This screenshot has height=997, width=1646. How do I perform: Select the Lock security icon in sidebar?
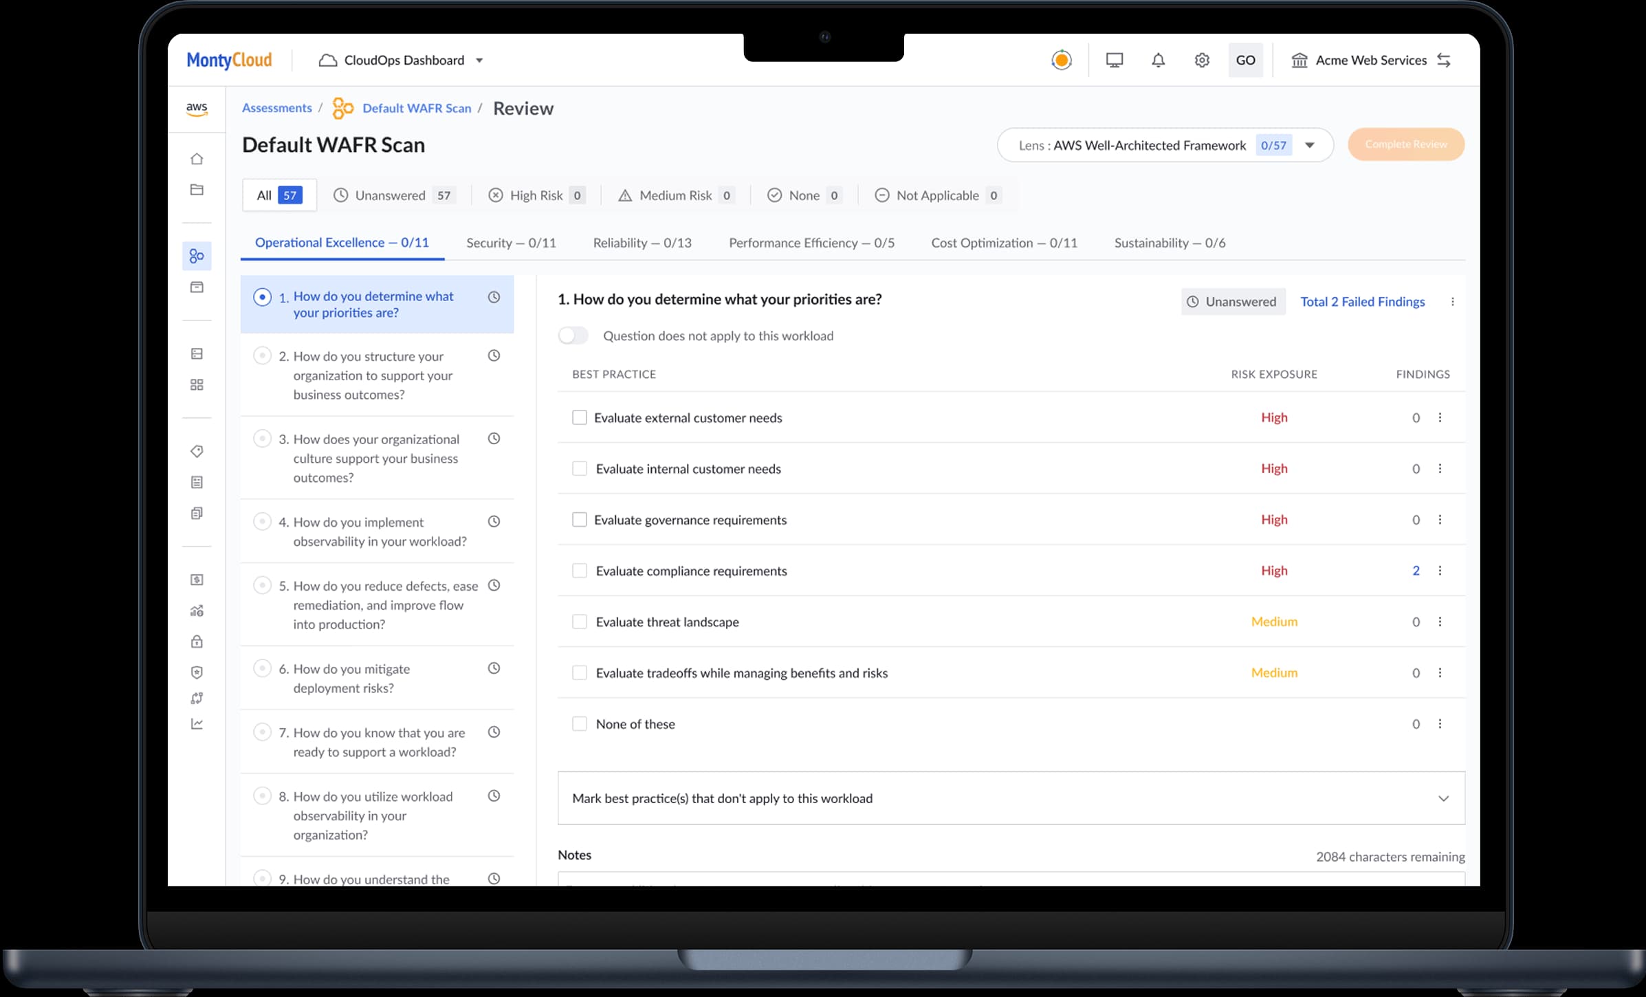[197, 642]
